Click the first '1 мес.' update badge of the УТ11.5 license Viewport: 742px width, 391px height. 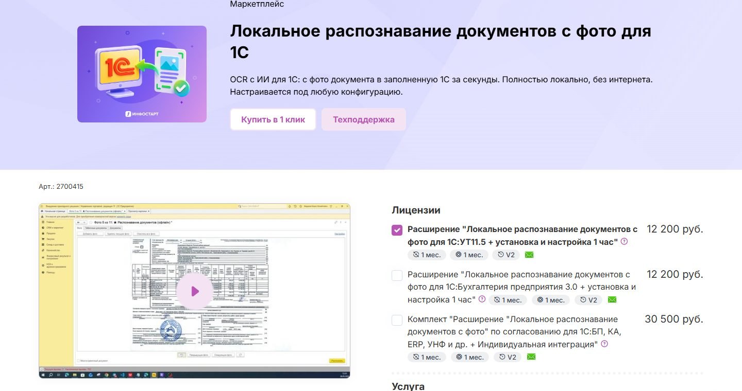pyautogui.click(x=427, y=255)
